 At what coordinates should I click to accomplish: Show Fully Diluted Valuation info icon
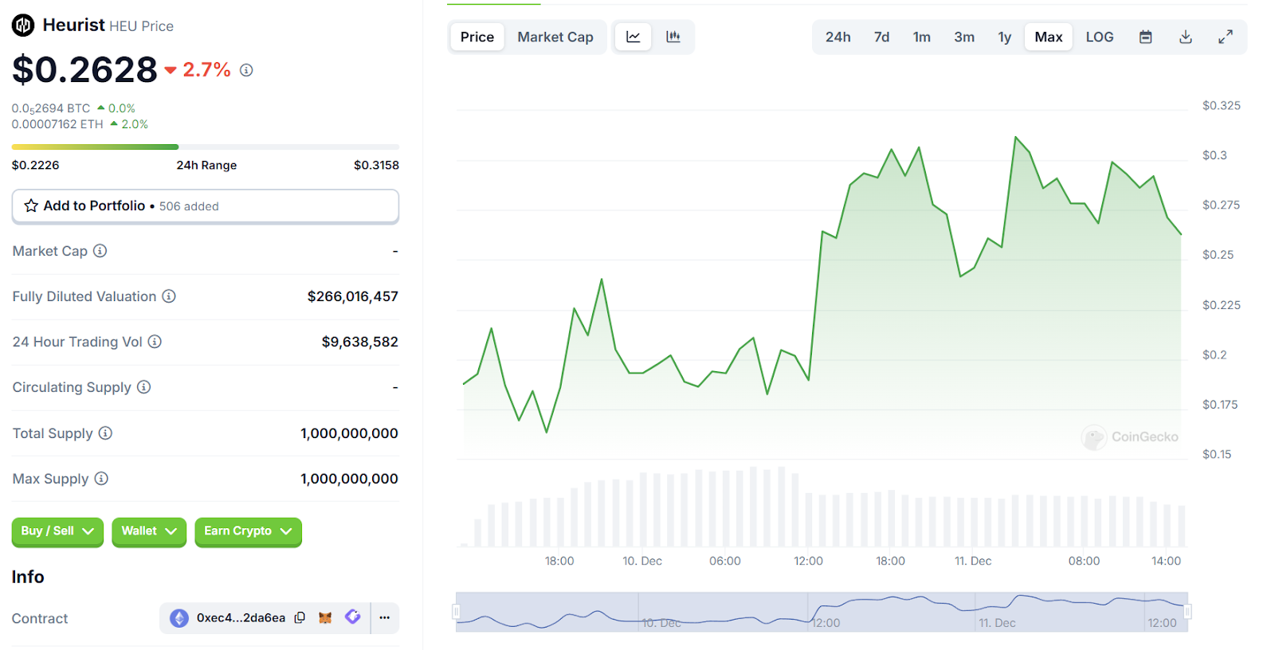169,296
